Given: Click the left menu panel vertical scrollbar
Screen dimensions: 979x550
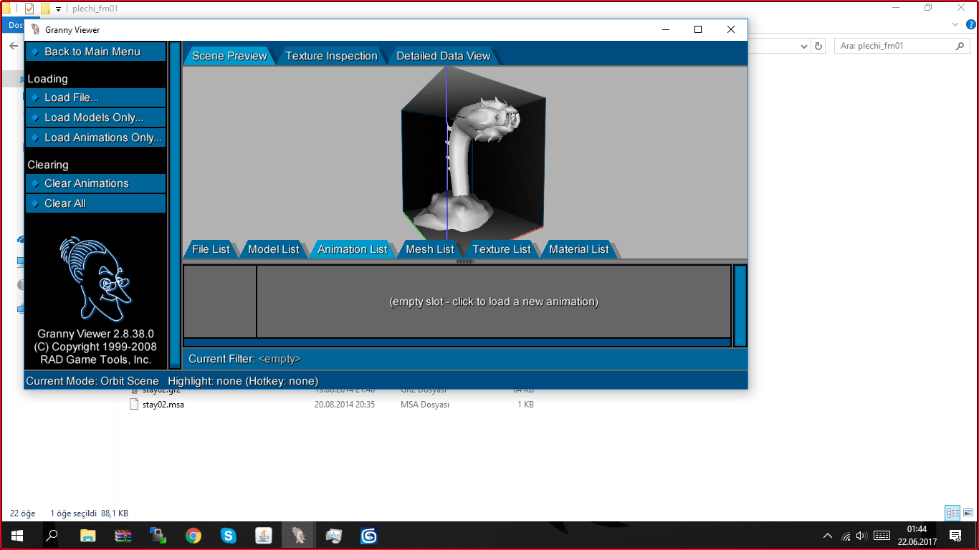Looking at the screenshot, I should 175,205.
